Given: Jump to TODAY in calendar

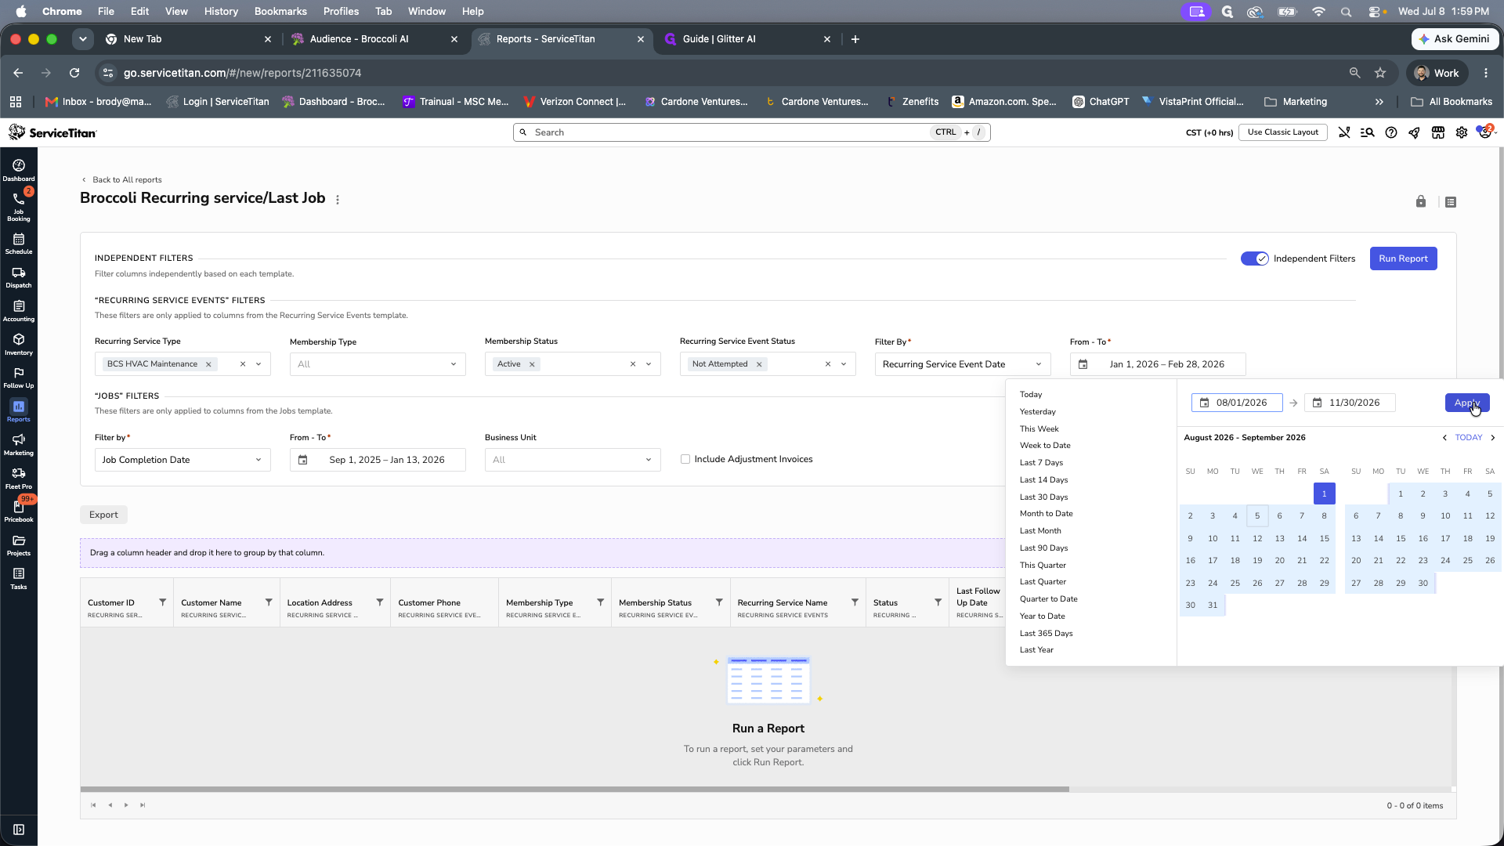Looking at the screenshot, I should (1469, 438).
